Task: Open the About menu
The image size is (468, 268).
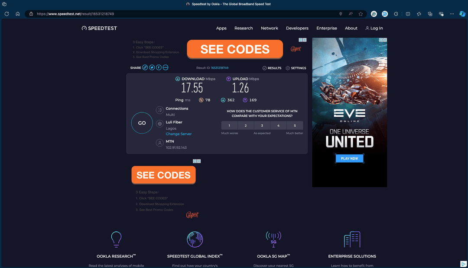Action: tap(351, 28)
